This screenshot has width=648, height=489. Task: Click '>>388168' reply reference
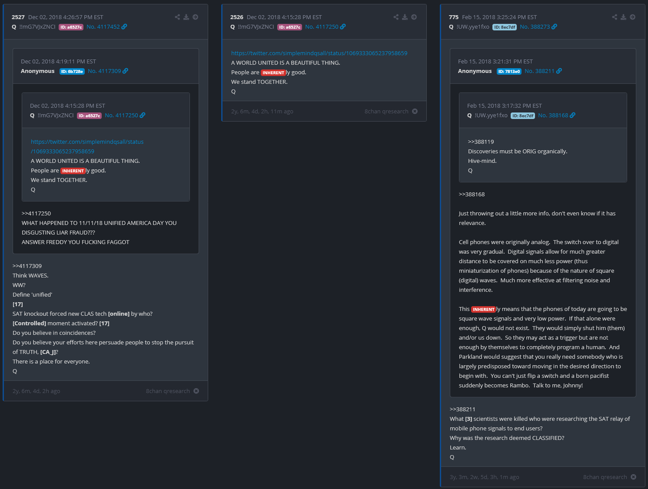(x=472, y=194)
